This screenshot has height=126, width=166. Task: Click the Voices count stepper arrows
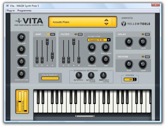click(134, 80)
